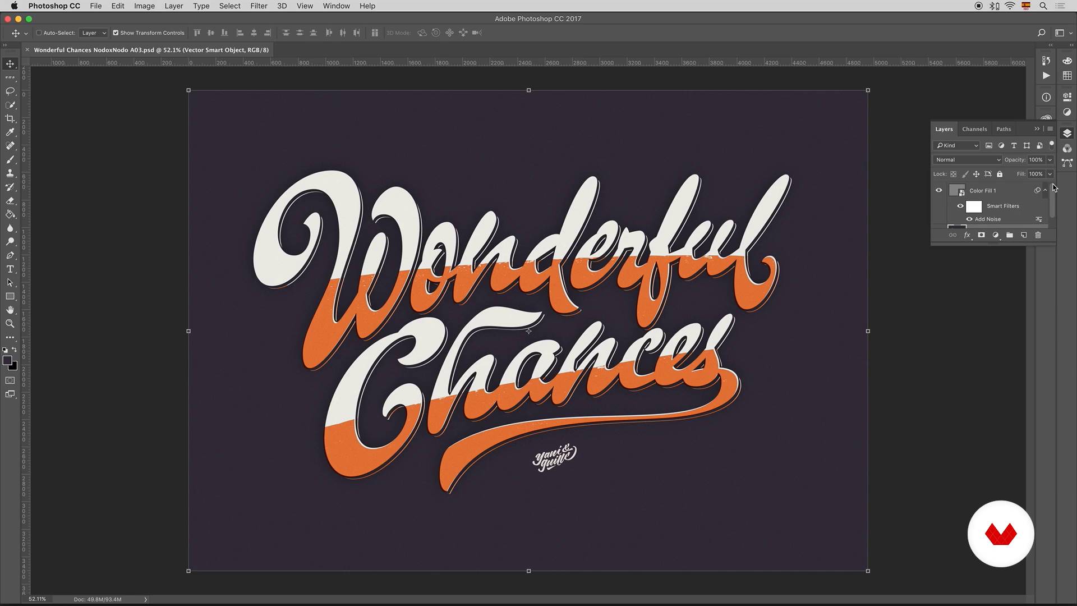Select the Lasso tool
Viewport: 1077px width, 606px height.
tap(10, 91)
